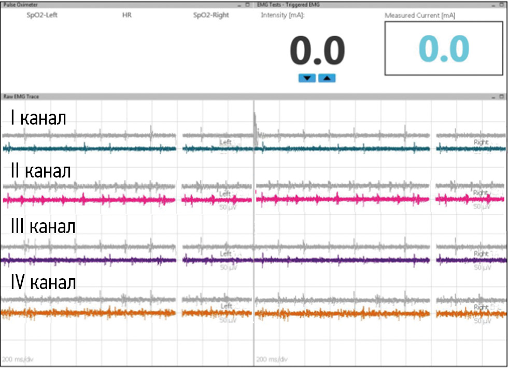This screenshot has width=508, height=368.
Task: Click the Intensity value readout
Action: tap(317, 51)
